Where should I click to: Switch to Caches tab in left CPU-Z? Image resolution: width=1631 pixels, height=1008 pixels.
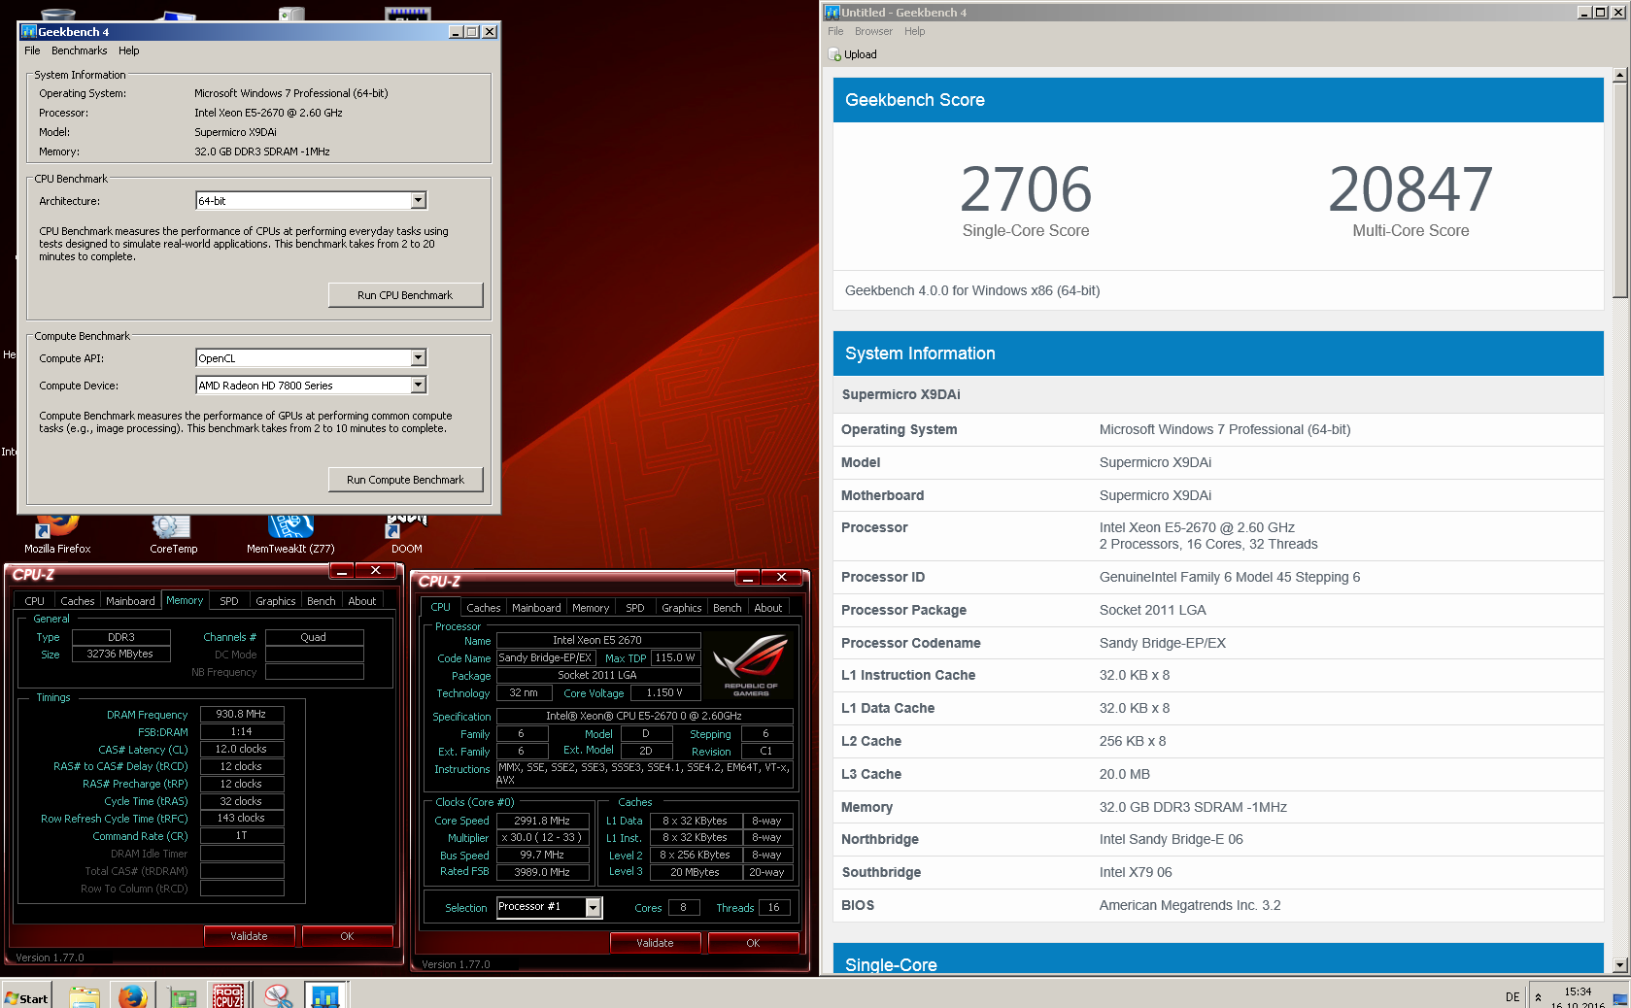(78, 601)
